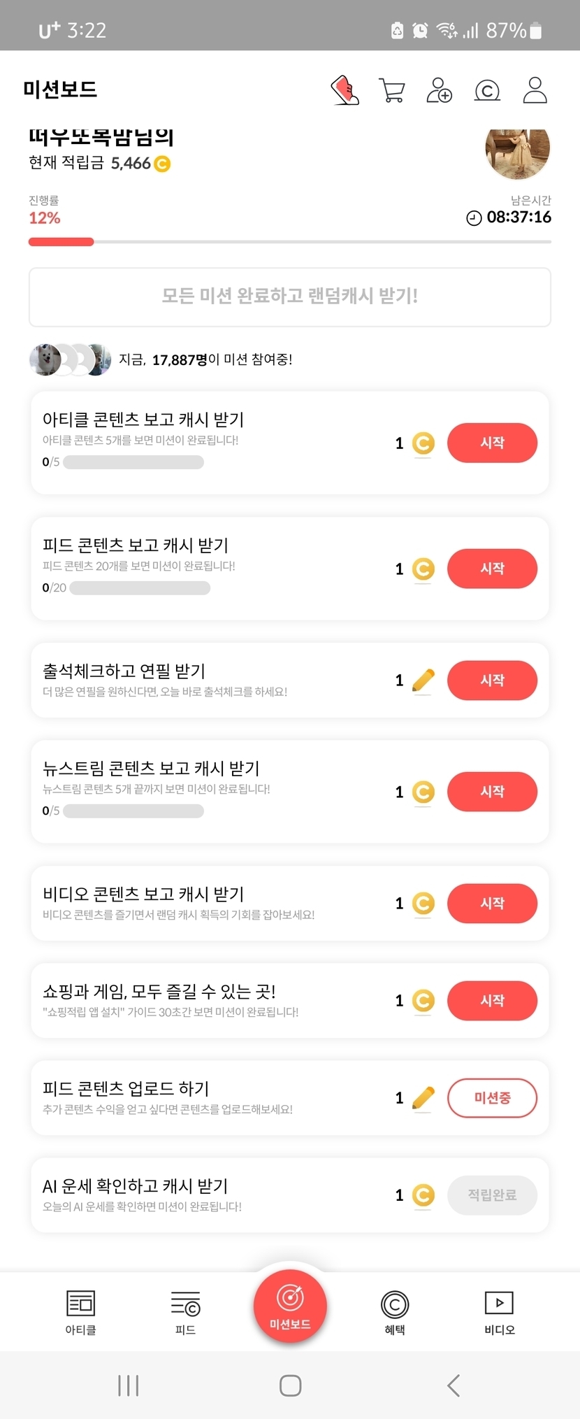The width and height of the screenshot is (580, 1419).
Task: Tap the 모든 미션 완료 랜덤캐시 banner
Action: (290, 297)
